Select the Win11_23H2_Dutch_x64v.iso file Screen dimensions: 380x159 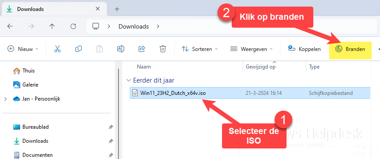(x=250, y=93)
